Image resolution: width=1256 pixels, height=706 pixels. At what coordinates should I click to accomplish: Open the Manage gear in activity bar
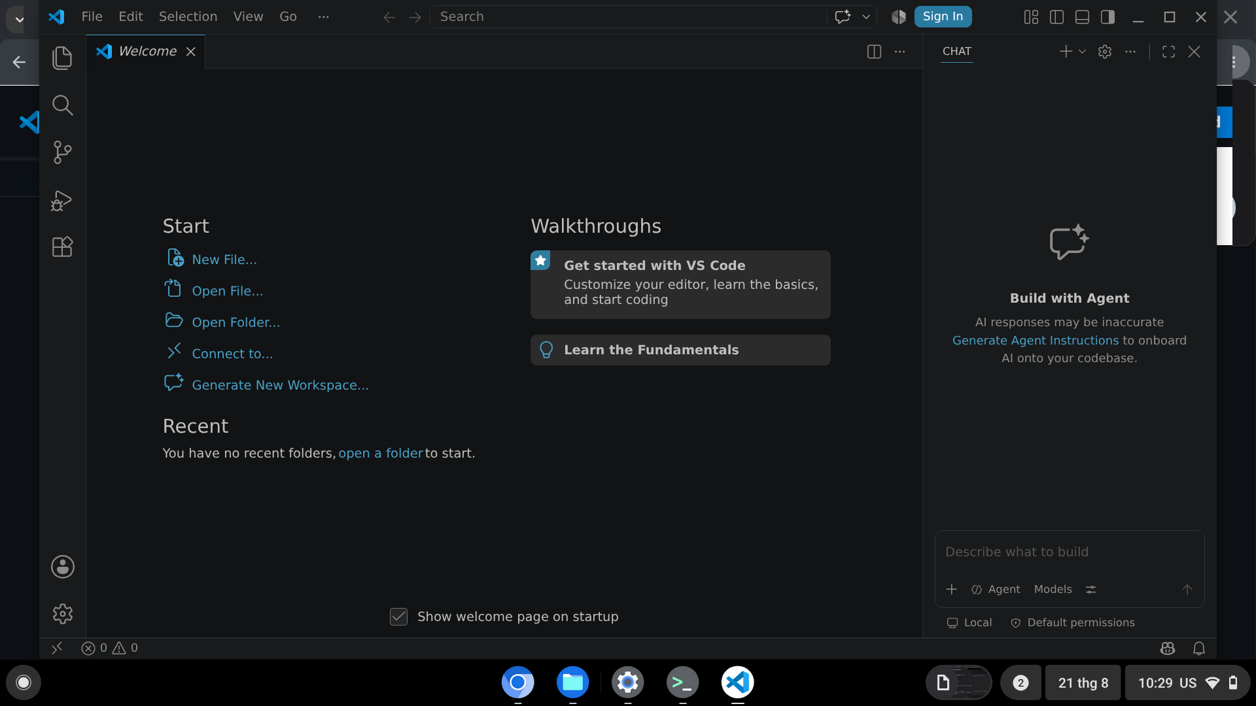point(63,614)
